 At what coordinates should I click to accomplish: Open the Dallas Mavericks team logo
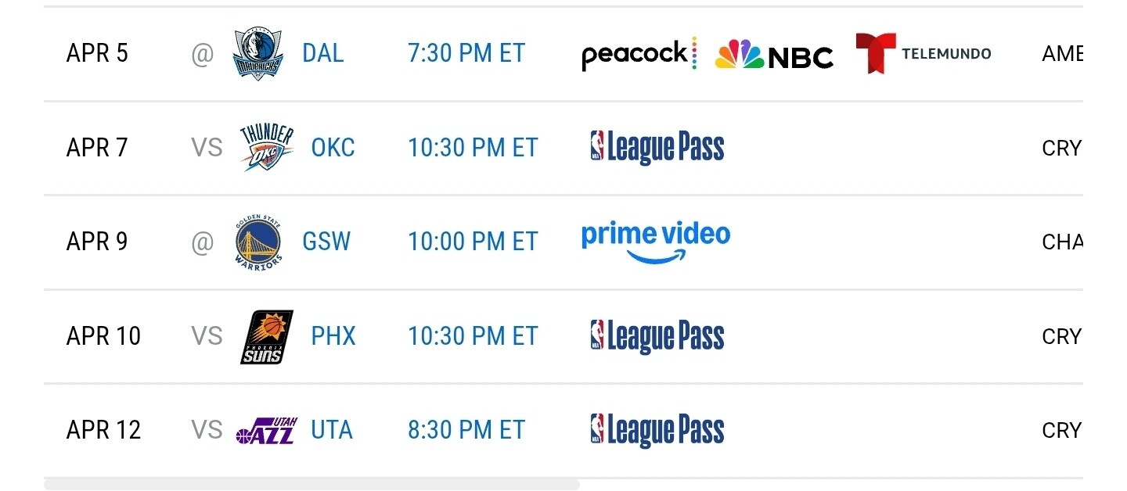pyautogui.click(x=258, y=54)
